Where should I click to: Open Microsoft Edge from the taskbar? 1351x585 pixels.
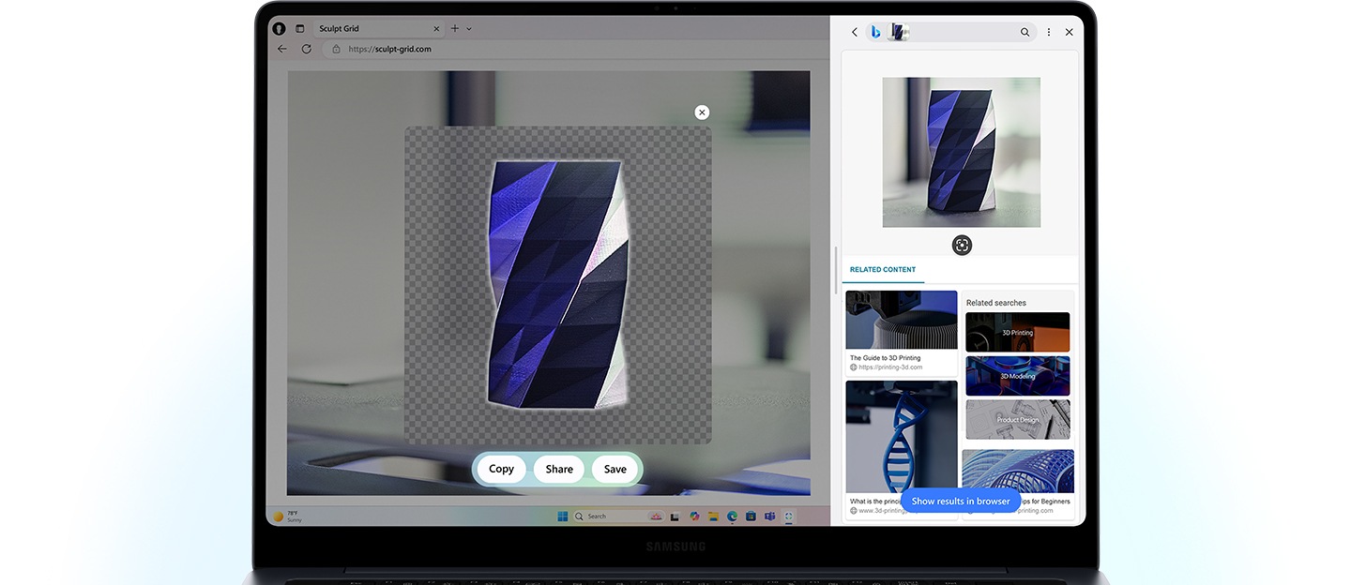tap(732, 517)
